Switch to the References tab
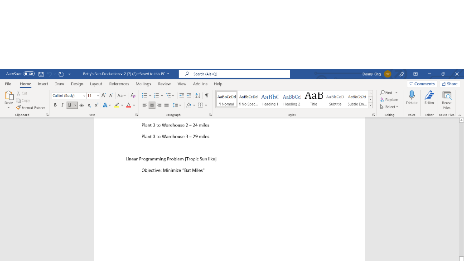 [119, 84]
